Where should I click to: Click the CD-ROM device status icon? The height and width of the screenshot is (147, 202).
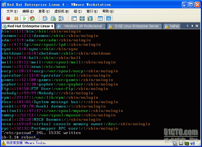175,143
